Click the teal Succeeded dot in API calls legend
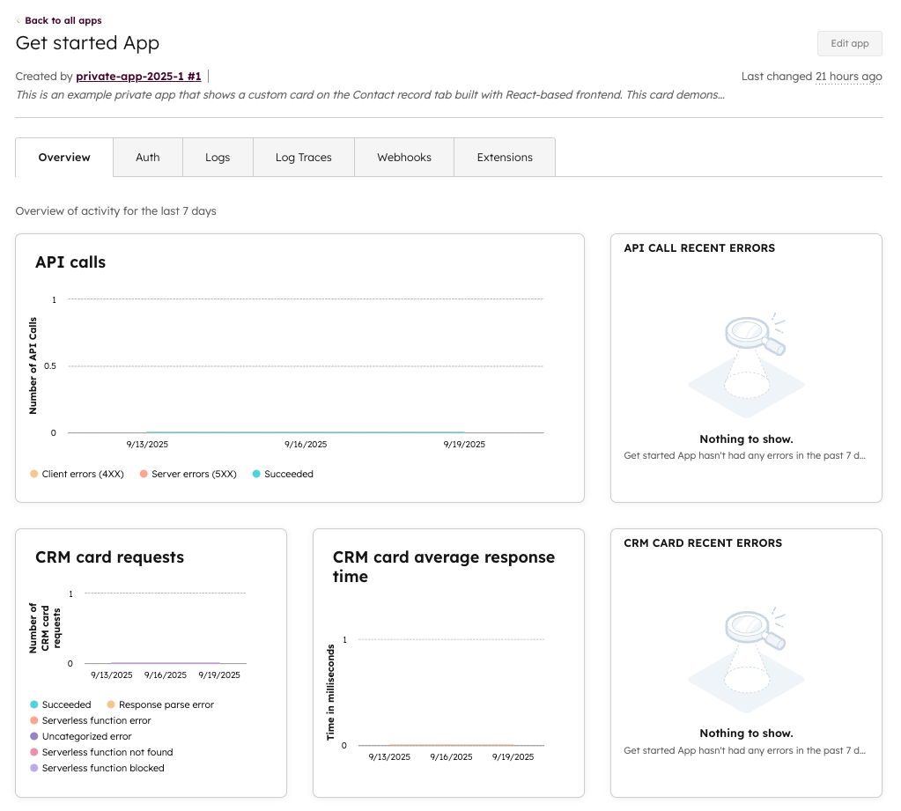901x811 pixels. pyautogui.click(x=256, y=474)
